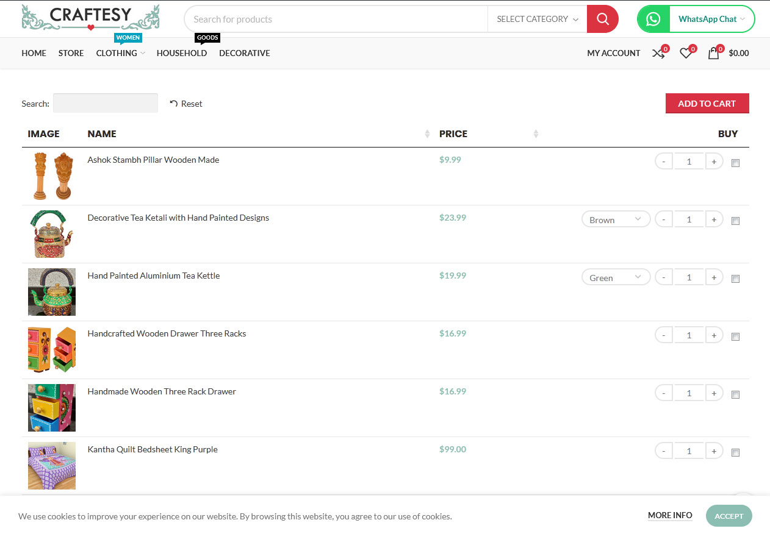This screenshot has width=770, height=534.
Task: Increase quantity for Handcrafted Wooden Drawer Three Racks
Action: 714,335
